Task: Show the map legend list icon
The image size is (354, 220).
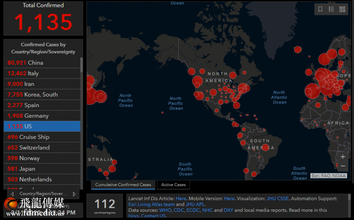Action: click(331, 9)
